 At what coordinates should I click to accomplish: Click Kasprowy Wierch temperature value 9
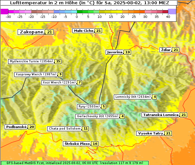60,74
